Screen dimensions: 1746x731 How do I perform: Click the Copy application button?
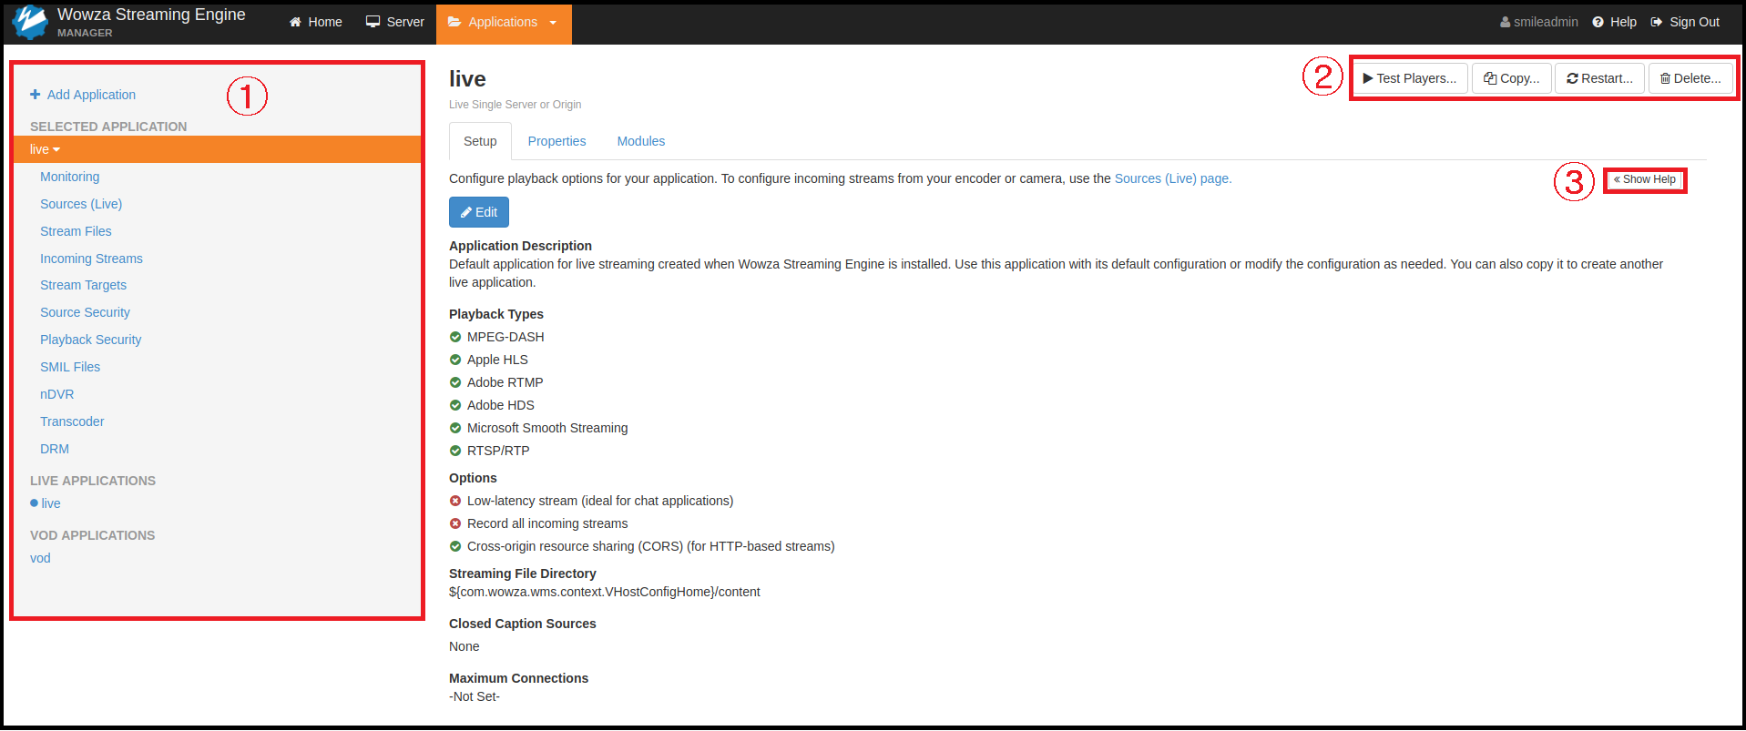1511,78
